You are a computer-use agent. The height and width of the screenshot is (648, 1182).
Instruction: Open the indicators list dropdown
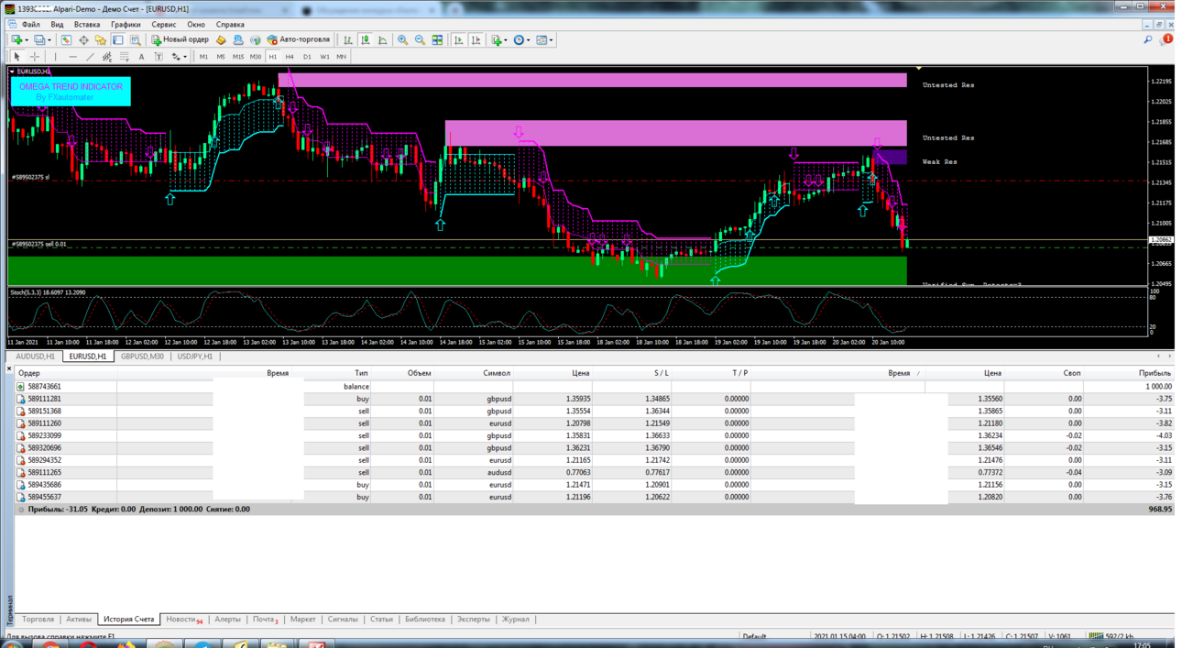[498, 40]
